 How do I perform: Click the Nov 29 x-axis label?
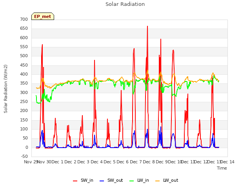pos(31,162)
